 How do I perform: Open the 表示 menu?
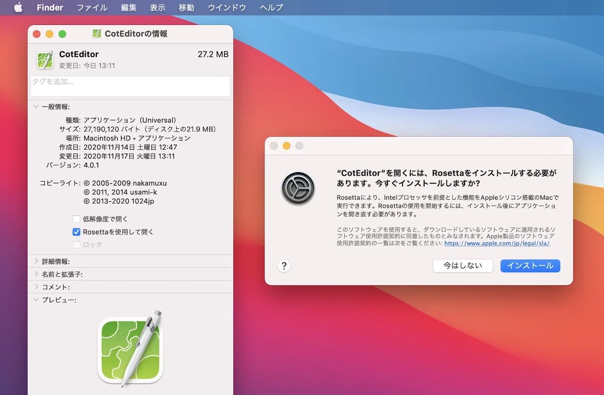158,8
